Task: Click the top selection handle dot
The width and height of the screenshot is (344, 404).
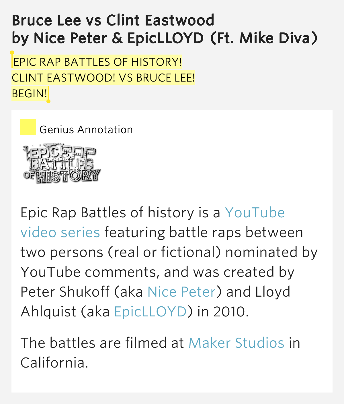Action: coord(12,53)
